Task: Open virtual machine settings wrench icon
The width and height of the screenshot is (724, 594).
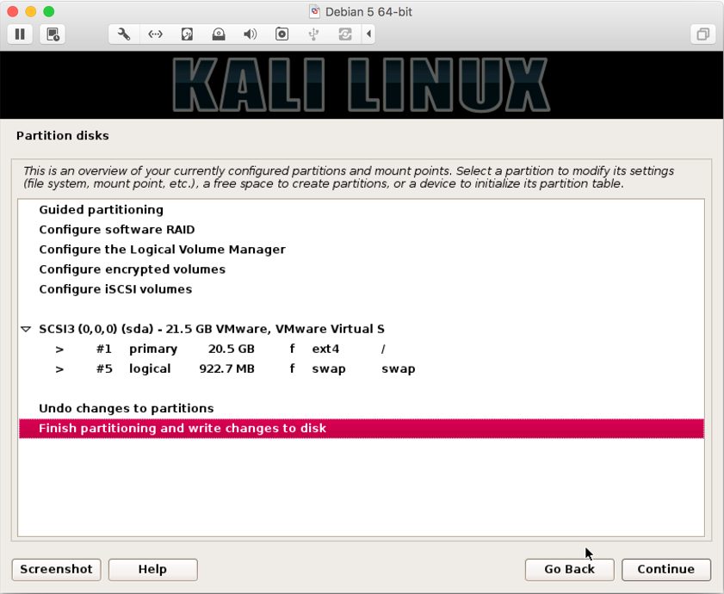Action: tap(124, 34)
